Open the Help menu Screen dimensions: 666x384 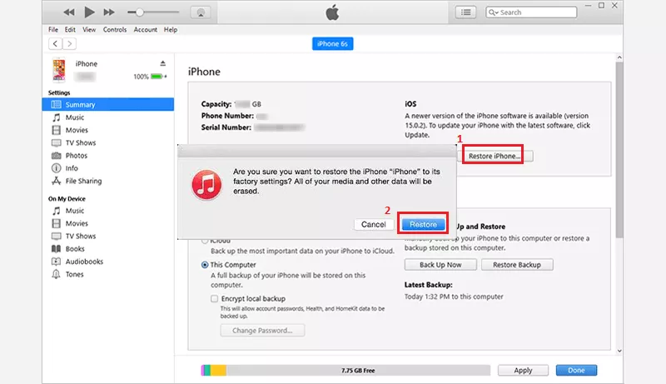(x=171, y=30)
